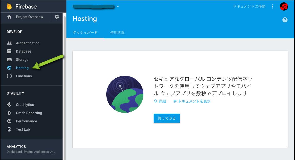Open Crashlytics in the sidebar
295x160 pixels.
[25, 105]
